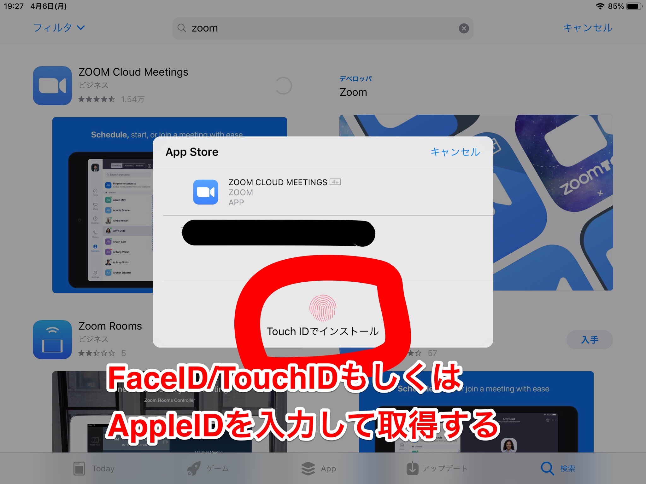This screenshot has width=646, height=484.
Task: Tap キャンセル in the App Store dialog
Action: tap(455, 152)
